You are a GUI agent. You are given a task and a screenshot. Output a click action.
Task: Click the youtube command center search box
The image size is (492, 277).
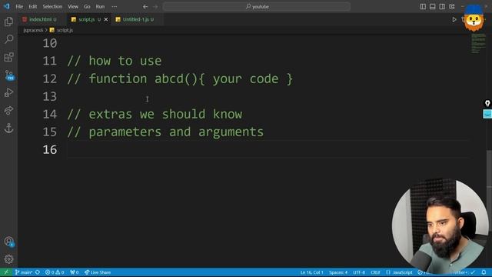coord(257,7)
